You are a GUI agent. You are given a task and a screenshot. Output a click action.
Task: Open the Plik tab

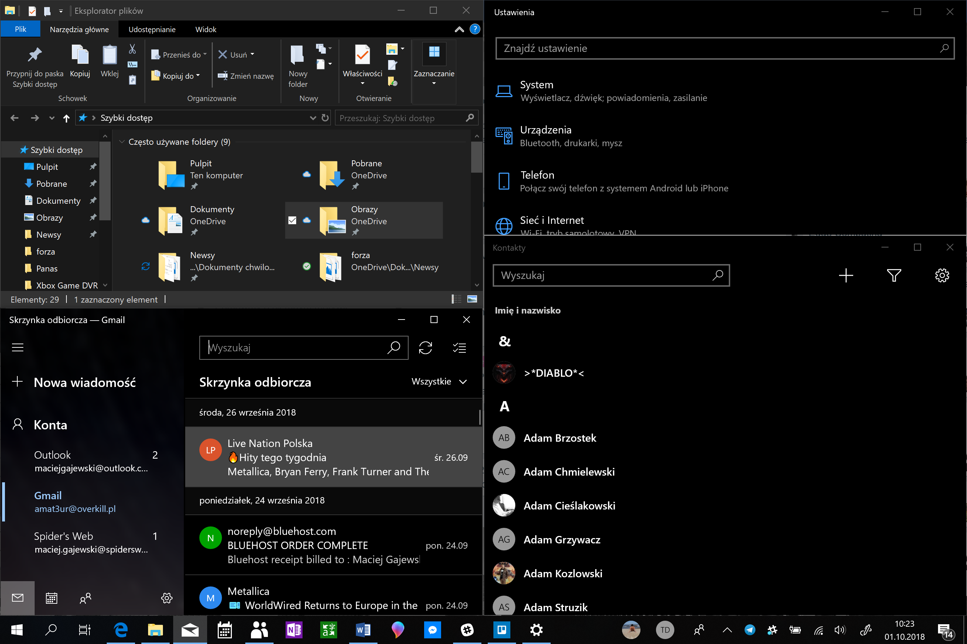[20, 29]
